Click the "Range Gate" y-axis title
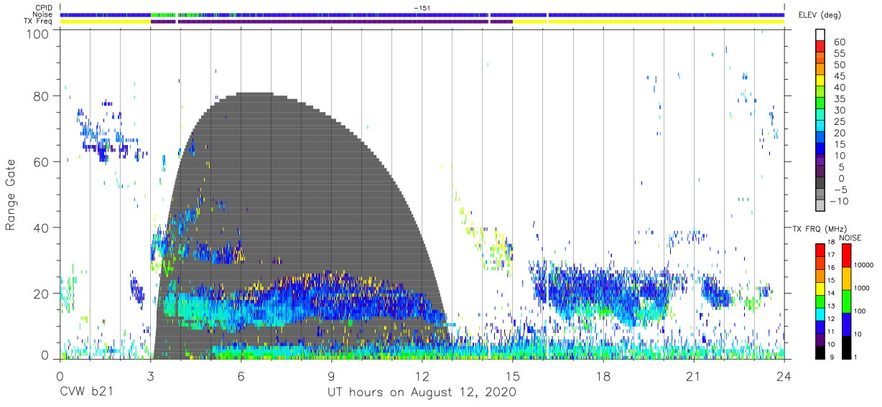Screen dimensions: 882x407 11,195
